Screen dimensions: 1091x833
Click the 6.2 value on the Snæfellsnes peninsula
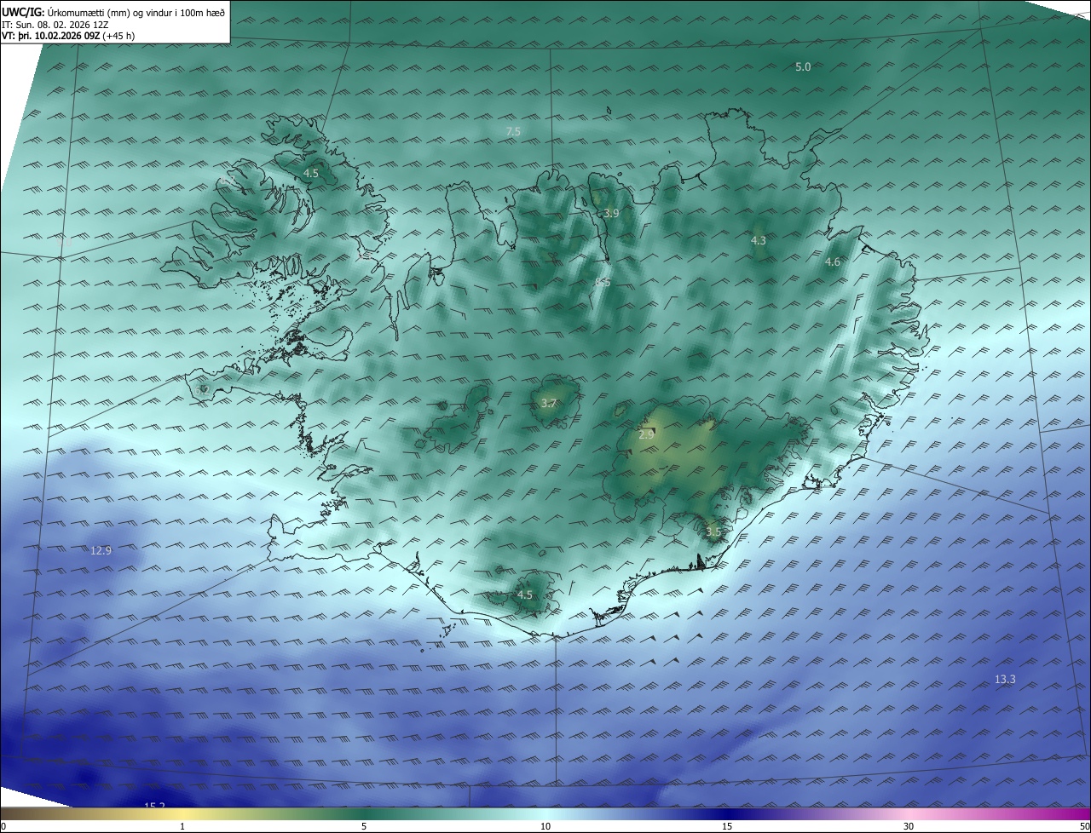[x=202, y=389]
